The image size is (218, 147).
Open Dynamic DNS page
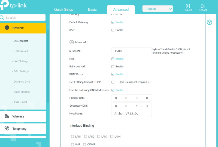[x=21, y=82]
